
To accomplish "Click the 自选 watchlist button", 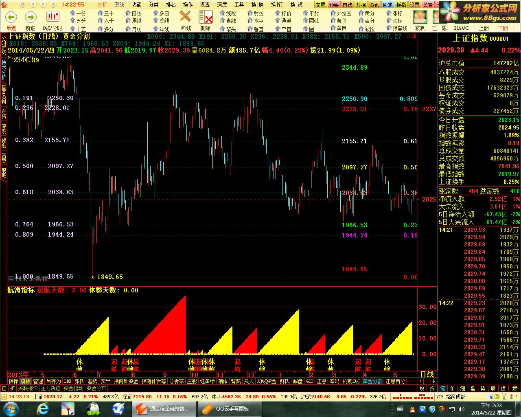I will click(x=348, y=5).
